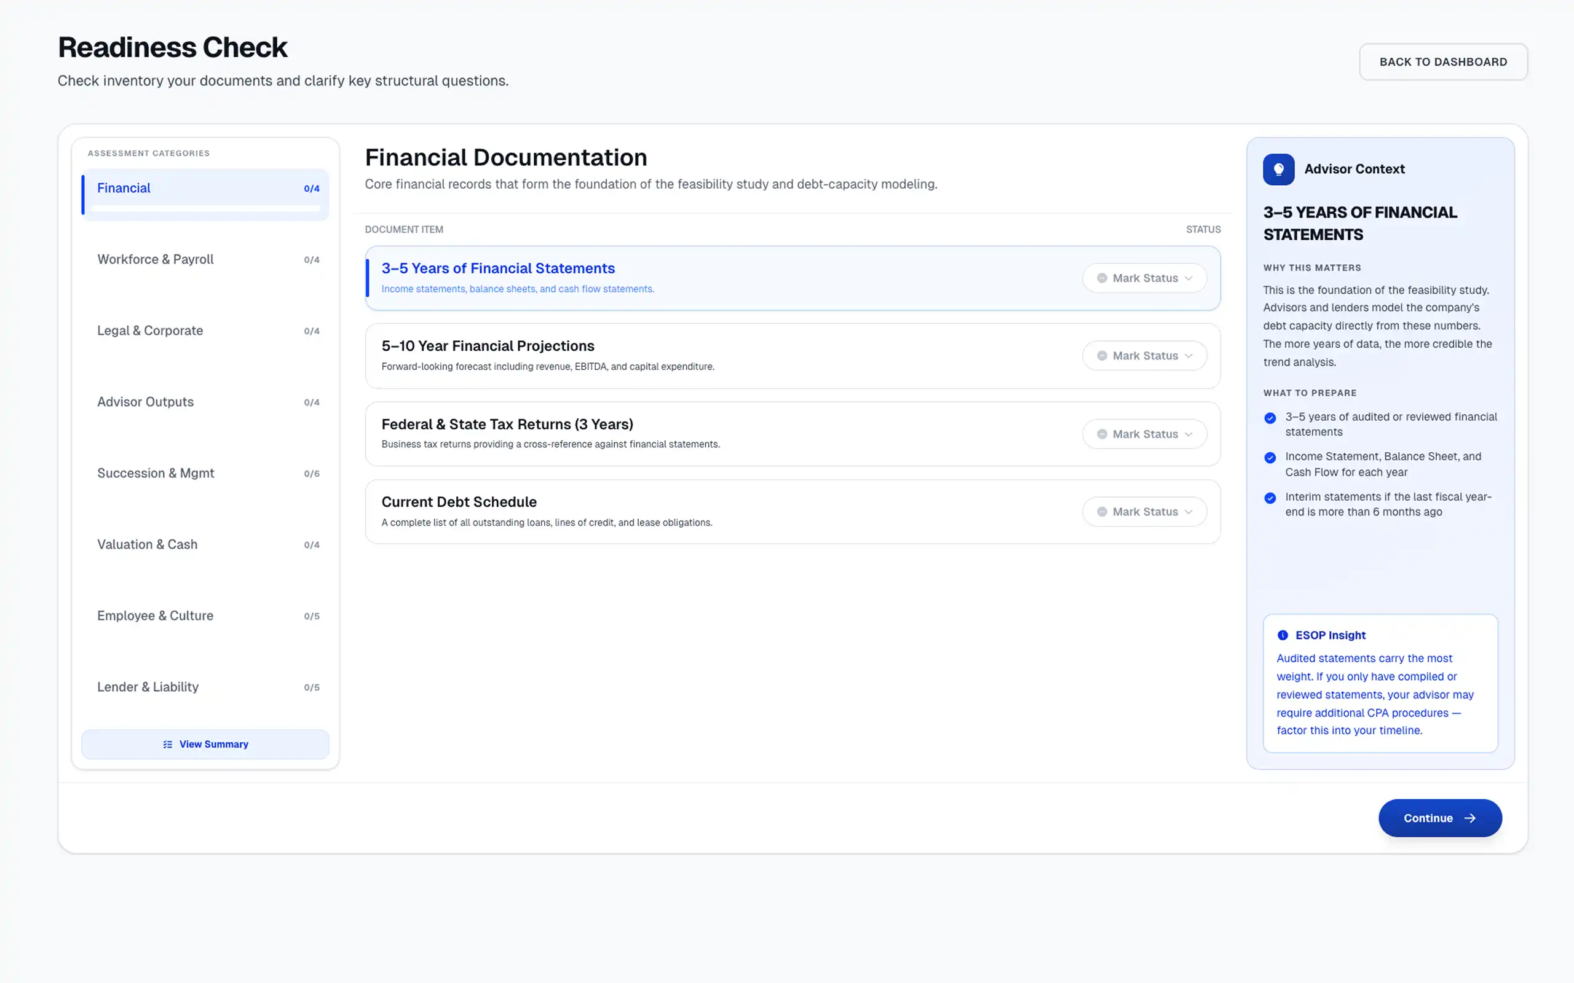Screen dimensions: 1574x983
Task: Expand chevron on Debt Schedule Mark Status
Action: (1189, 512)
